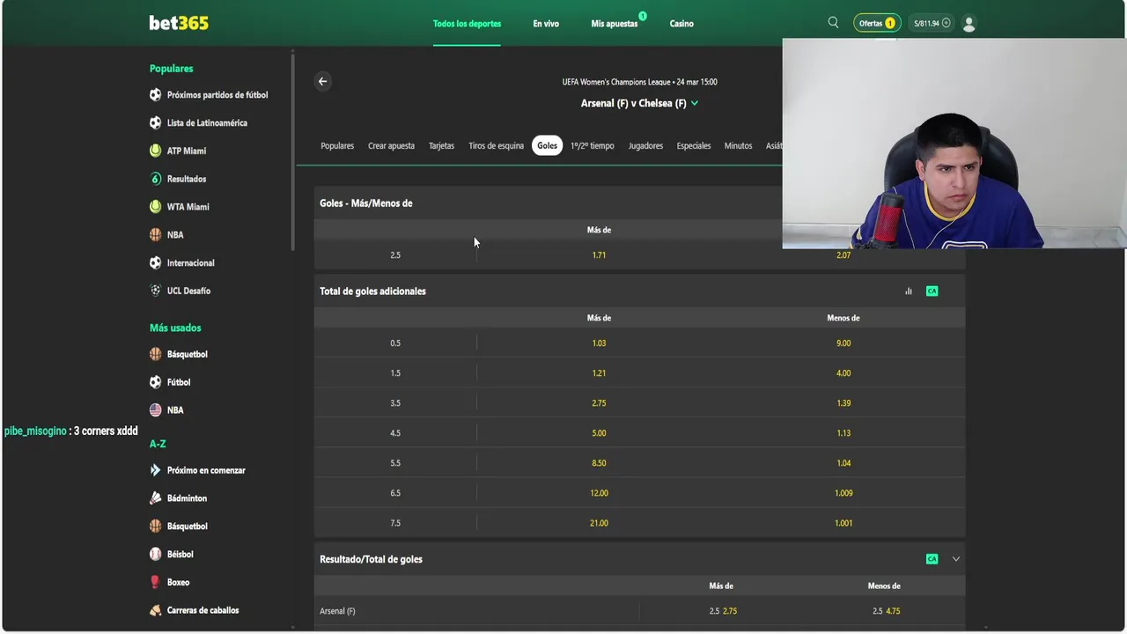Screen dimensions: 1127x634
Task: Open stats chart icon in Total de goles adicionales
Action: point(909,291)
